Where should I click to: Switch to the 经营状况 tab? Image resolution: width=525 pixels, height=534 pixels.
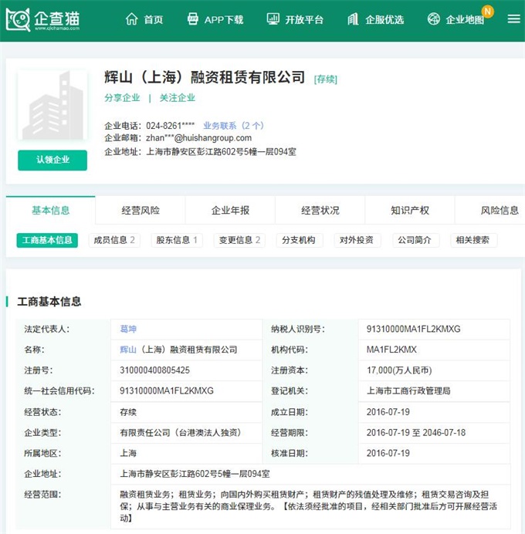320,210
